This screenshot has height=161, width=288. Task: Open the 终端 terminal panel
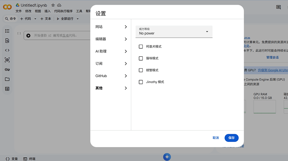pyautogui.click(x=29, y=159)
